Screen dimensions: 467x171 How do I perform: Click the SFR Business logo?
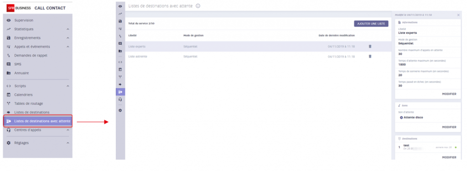(18, 8)
